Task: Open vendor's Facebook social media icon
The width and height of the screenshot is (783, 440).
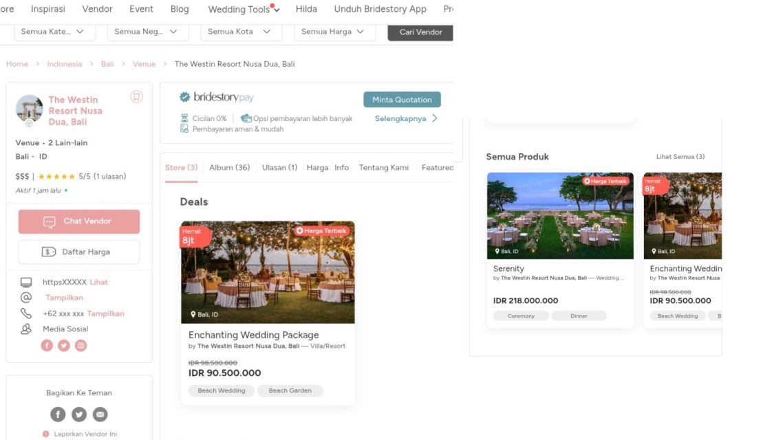Action: [47, 345]
